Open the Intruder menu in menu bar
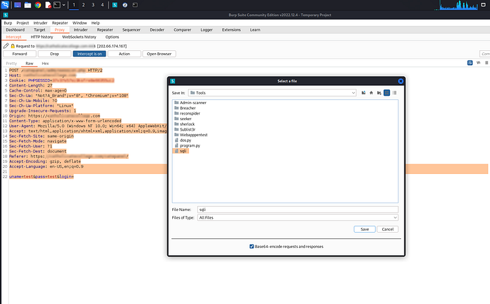The image size is (490, 304). pyautogui.click(x=41, y=23)
